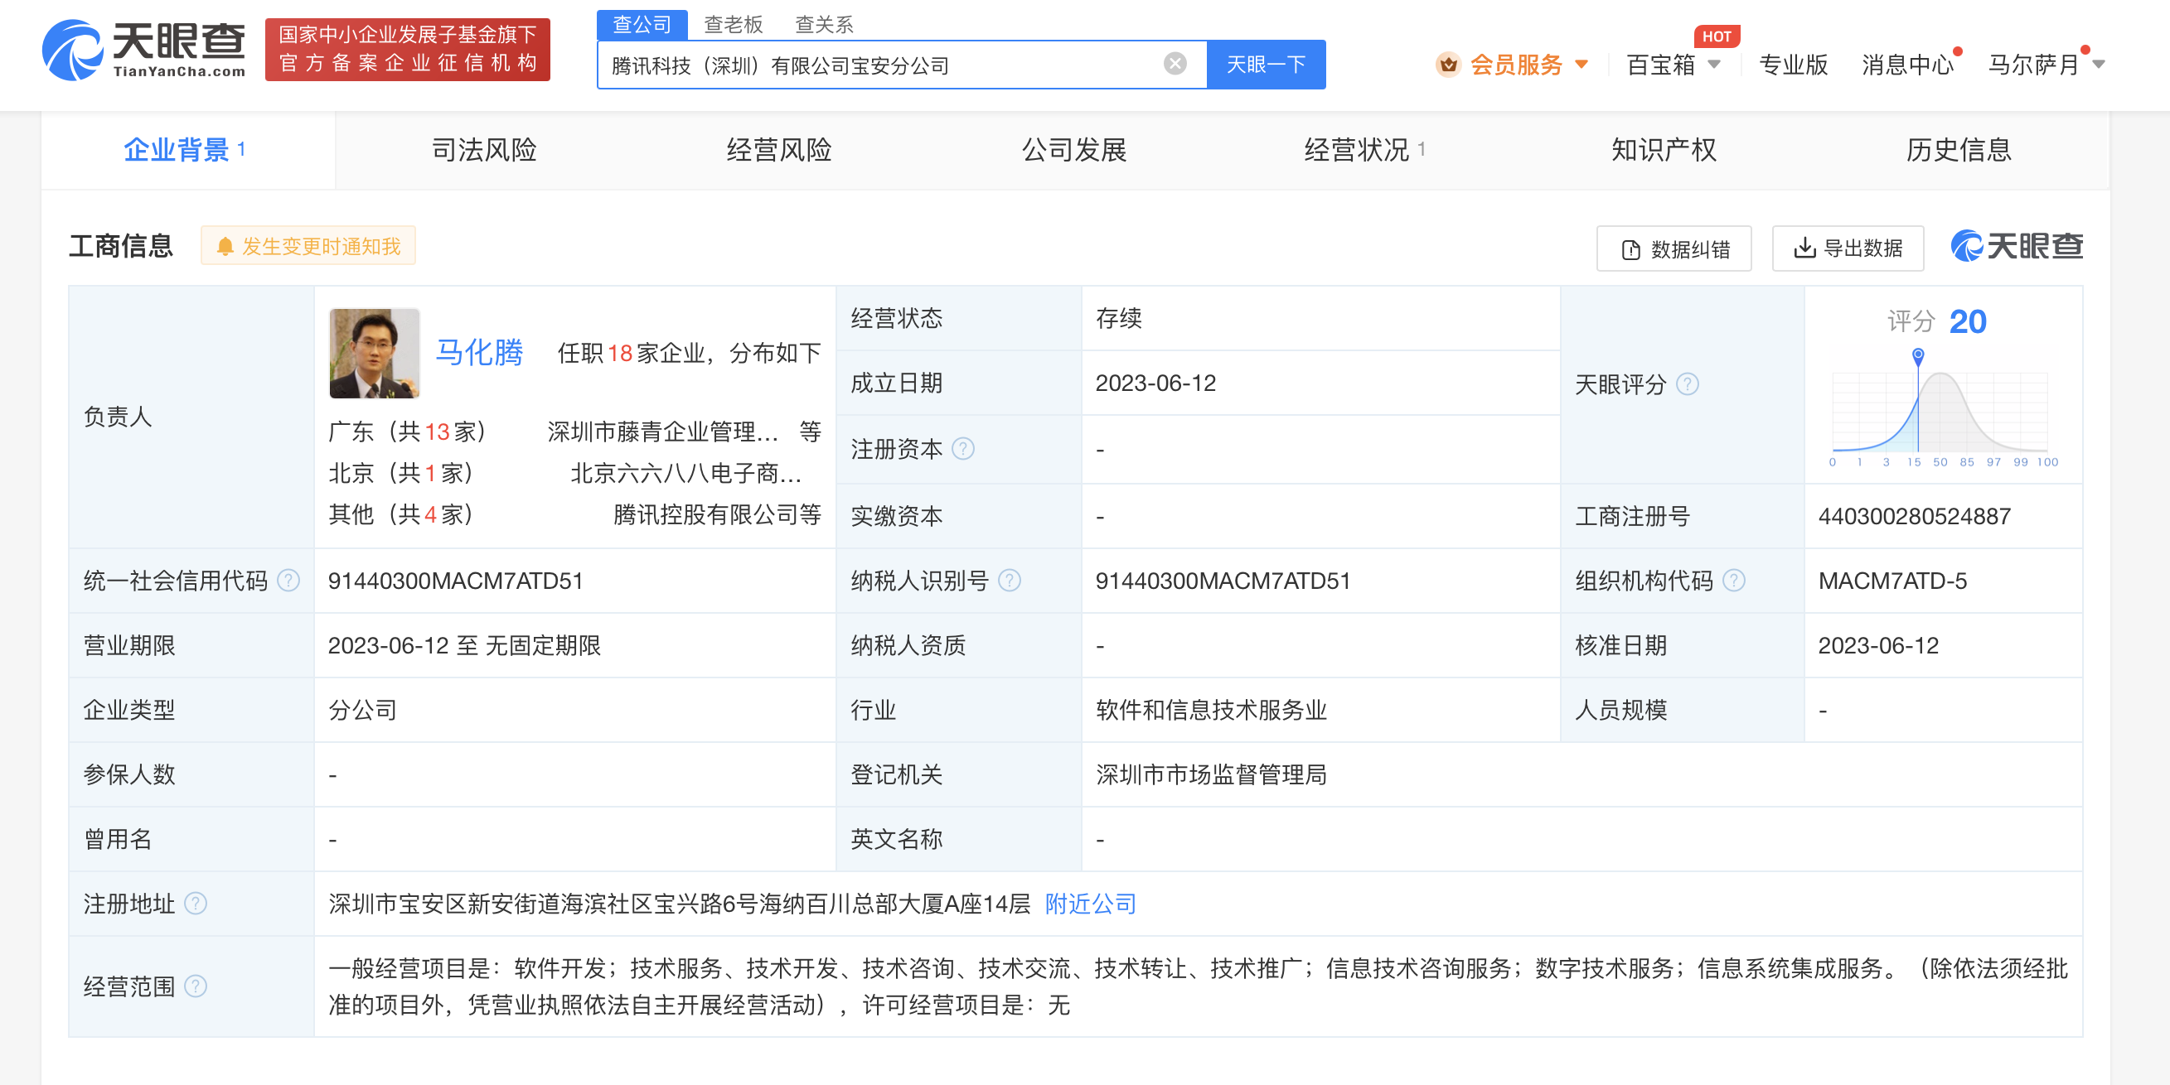Viewport: 2170px width, 1085px height.
Task: Click the 导出数据 download button
Action: click(1848, 248)
